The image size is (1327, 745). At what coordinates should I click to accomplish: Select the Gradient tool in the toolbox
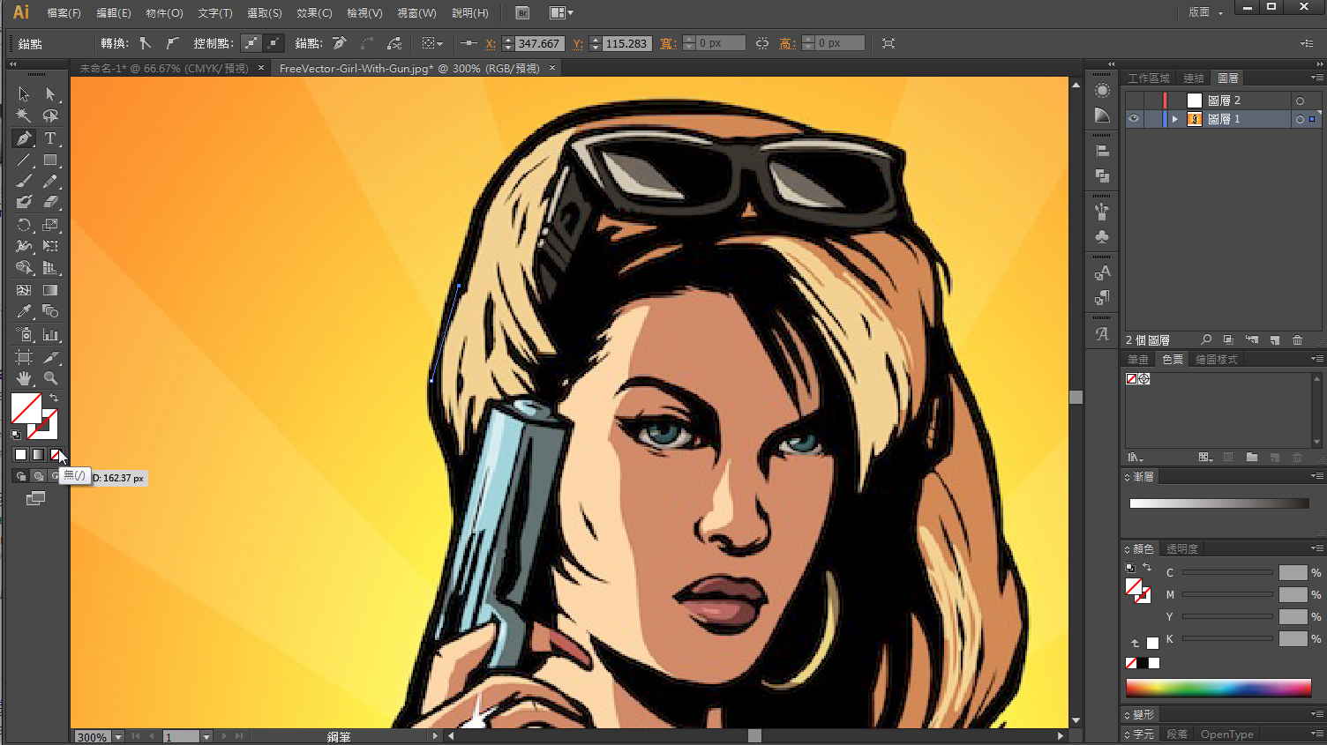point(50,290)
